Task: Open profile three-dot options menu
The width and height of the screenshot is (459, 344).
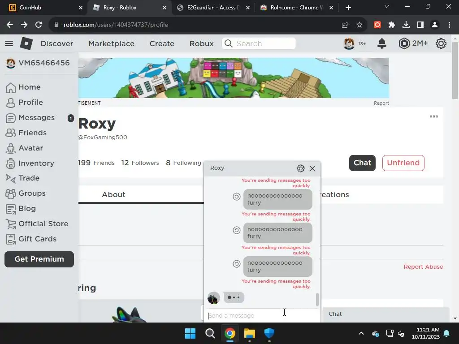Action: pyautogui.click(x=433, y=116)
